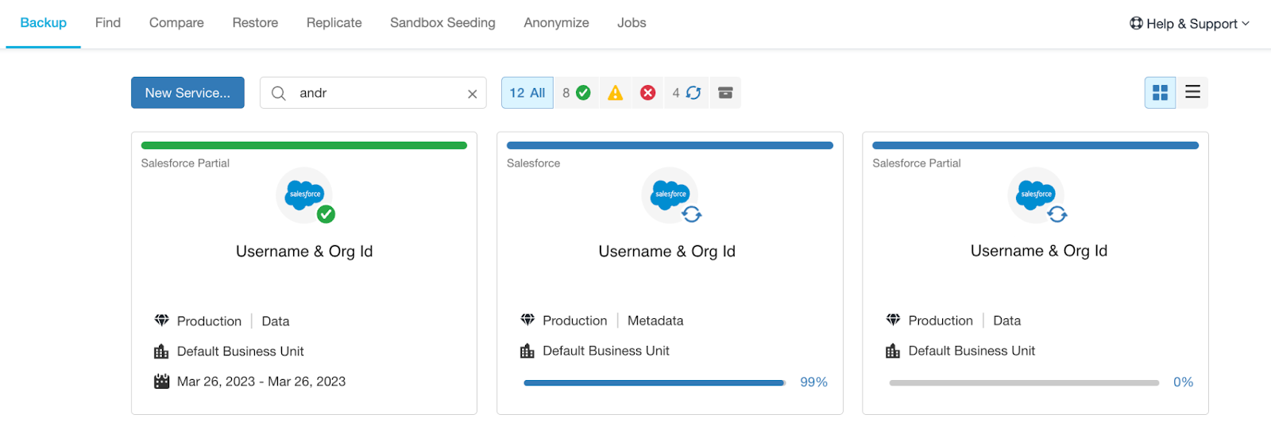The image size is (1271, 434).
Task: Filter services by successful status checkmark
Action: point(576,93)
